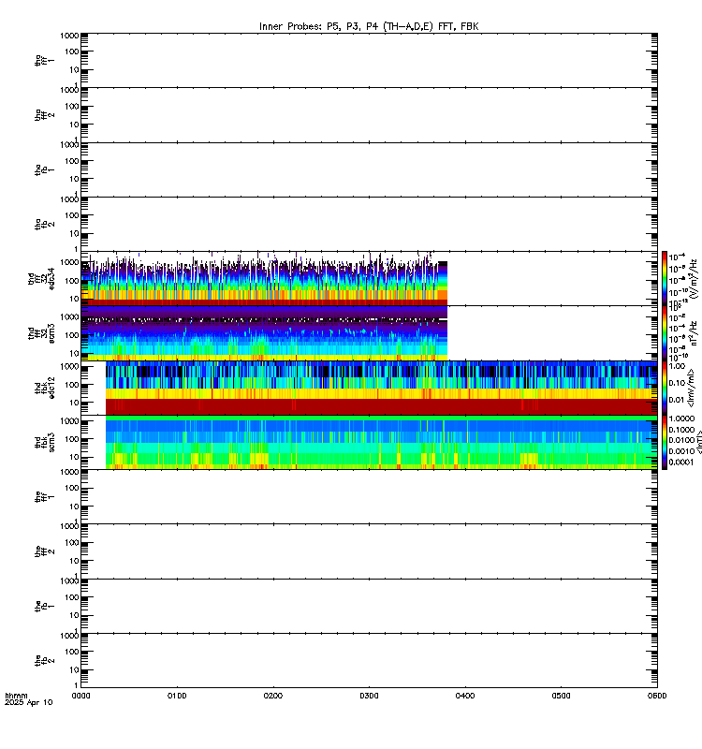
Task: Click the '0.0010' color bar value
Action: (x=681, y=451)
